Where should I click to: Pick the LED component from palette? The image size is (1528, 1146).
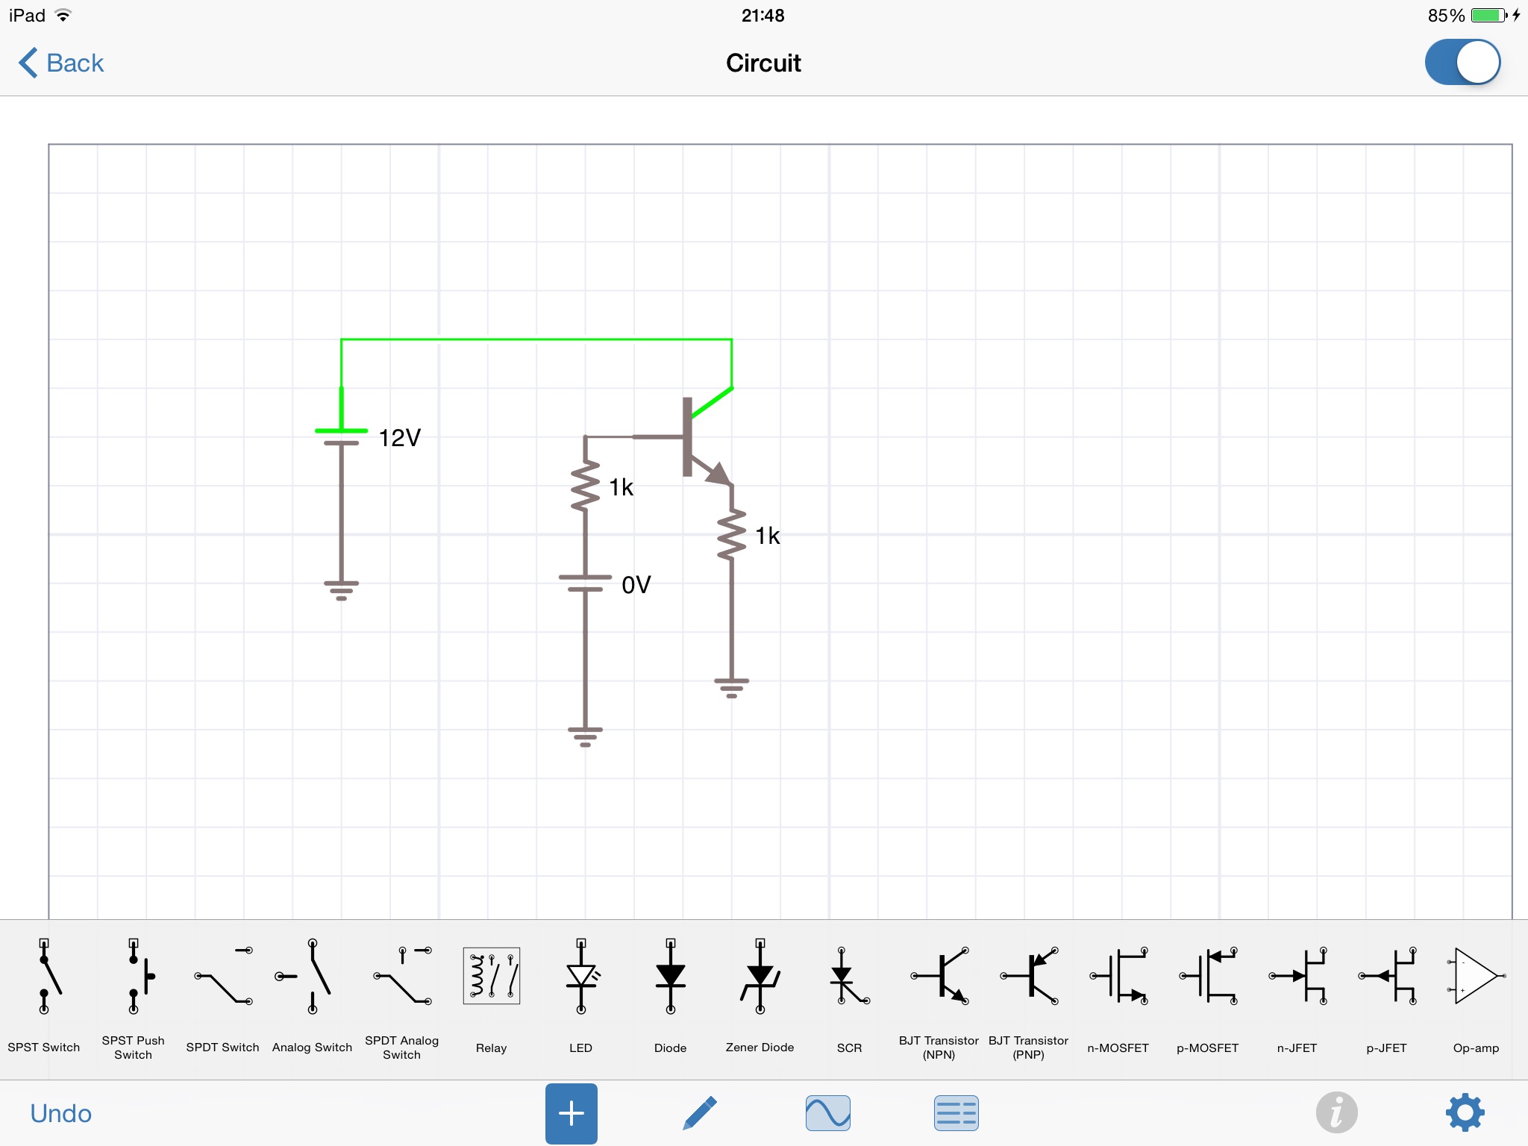click(x=580, y=976)
